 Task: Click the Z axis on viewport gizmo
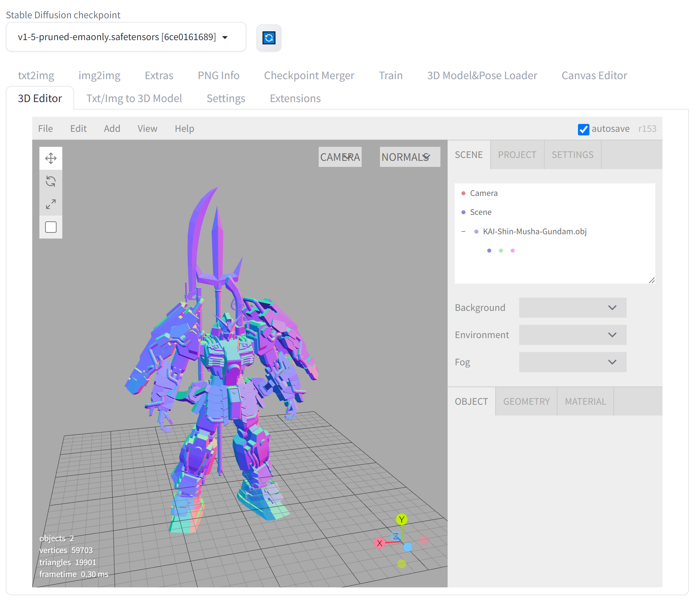click(395, 536)
